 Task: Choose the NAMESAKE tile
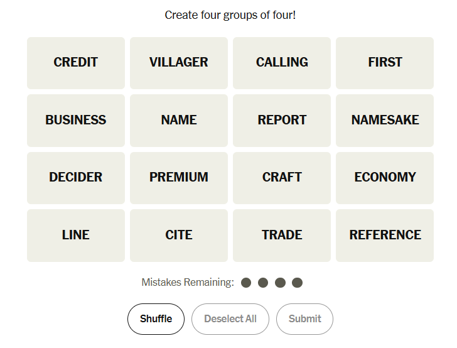pyautogui.click(x=385, y=121)
